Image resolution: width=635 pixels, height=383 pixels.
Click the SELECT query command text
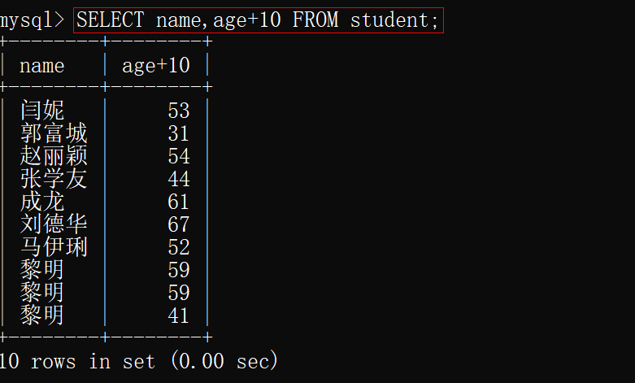[x=258, y=20]
